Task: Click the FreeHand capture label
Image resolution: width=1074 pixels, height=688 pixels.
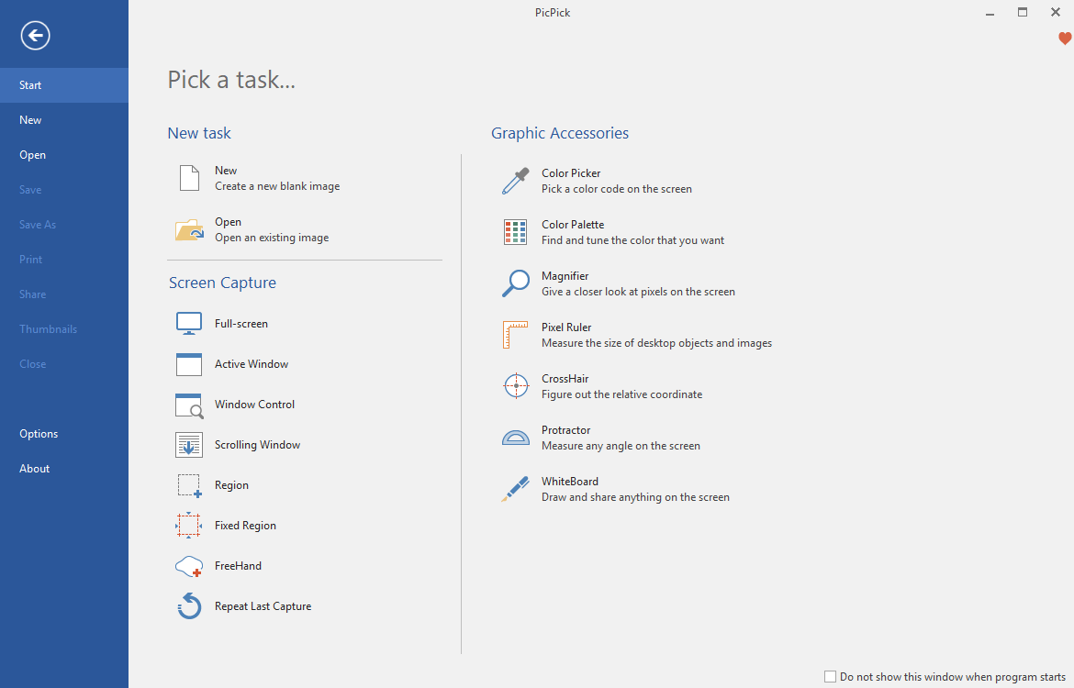Action: (239, 566)
